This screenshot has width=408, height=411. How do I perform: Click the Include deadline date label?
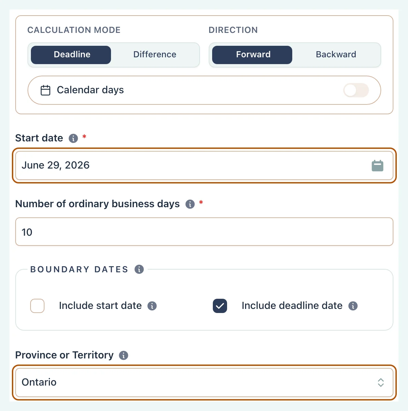coord(292,306)
